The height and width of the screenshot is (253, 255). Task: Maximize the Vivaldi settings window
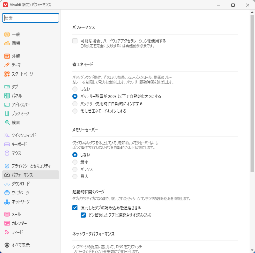click(233, 5)
